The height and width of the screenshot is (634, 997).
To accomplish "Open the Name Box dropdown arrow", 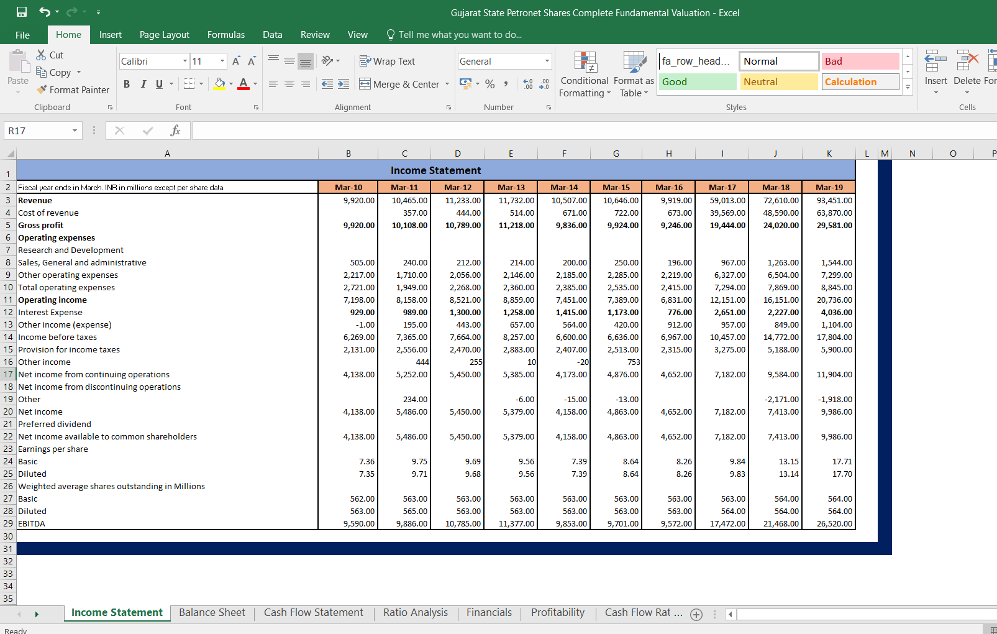I will tap(75, 131).
